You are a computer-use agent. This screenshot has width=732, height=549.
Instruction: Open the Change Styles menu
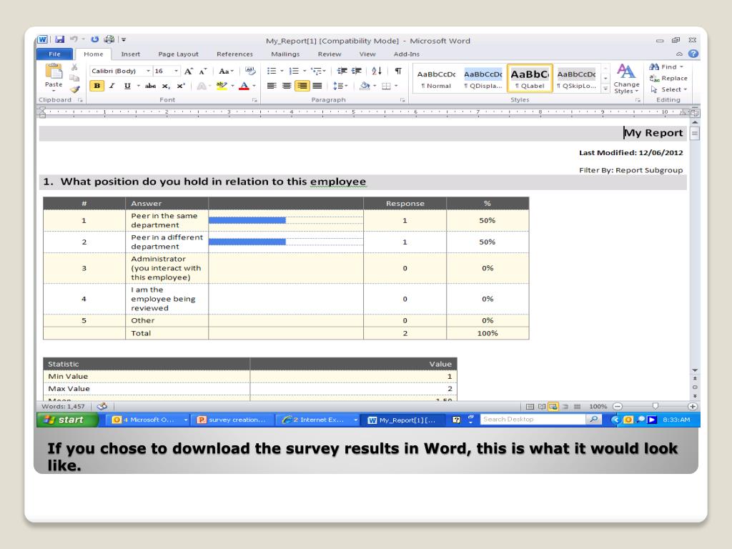coord(626,79)
